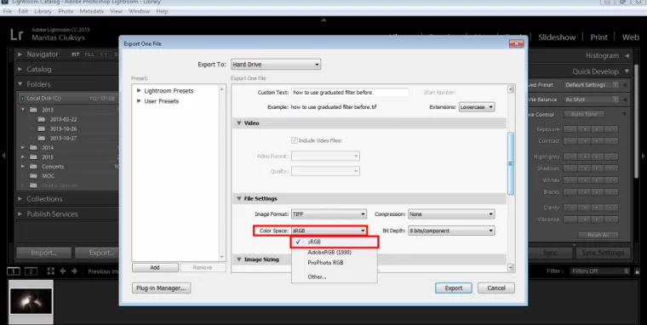
Task: Collapse the 2013 folder
Action: 23,110
